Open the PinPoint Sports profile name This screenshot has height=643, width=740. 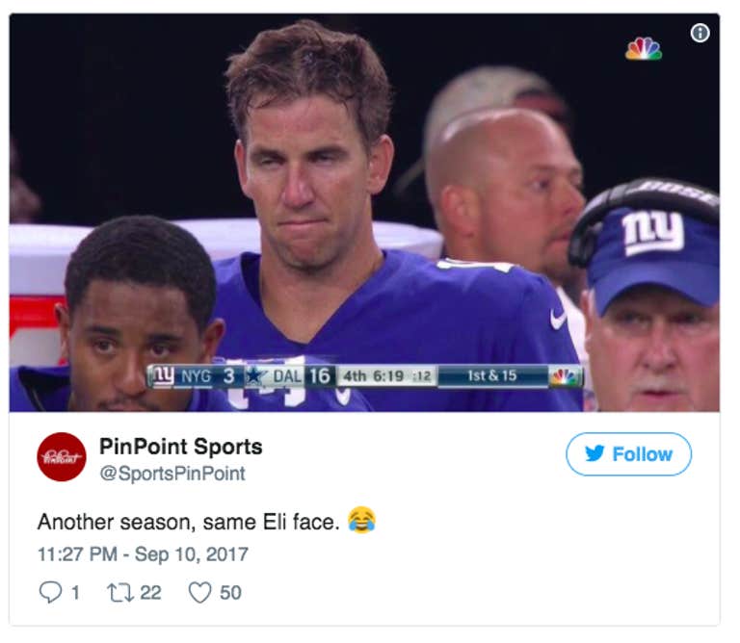[181, 447]
